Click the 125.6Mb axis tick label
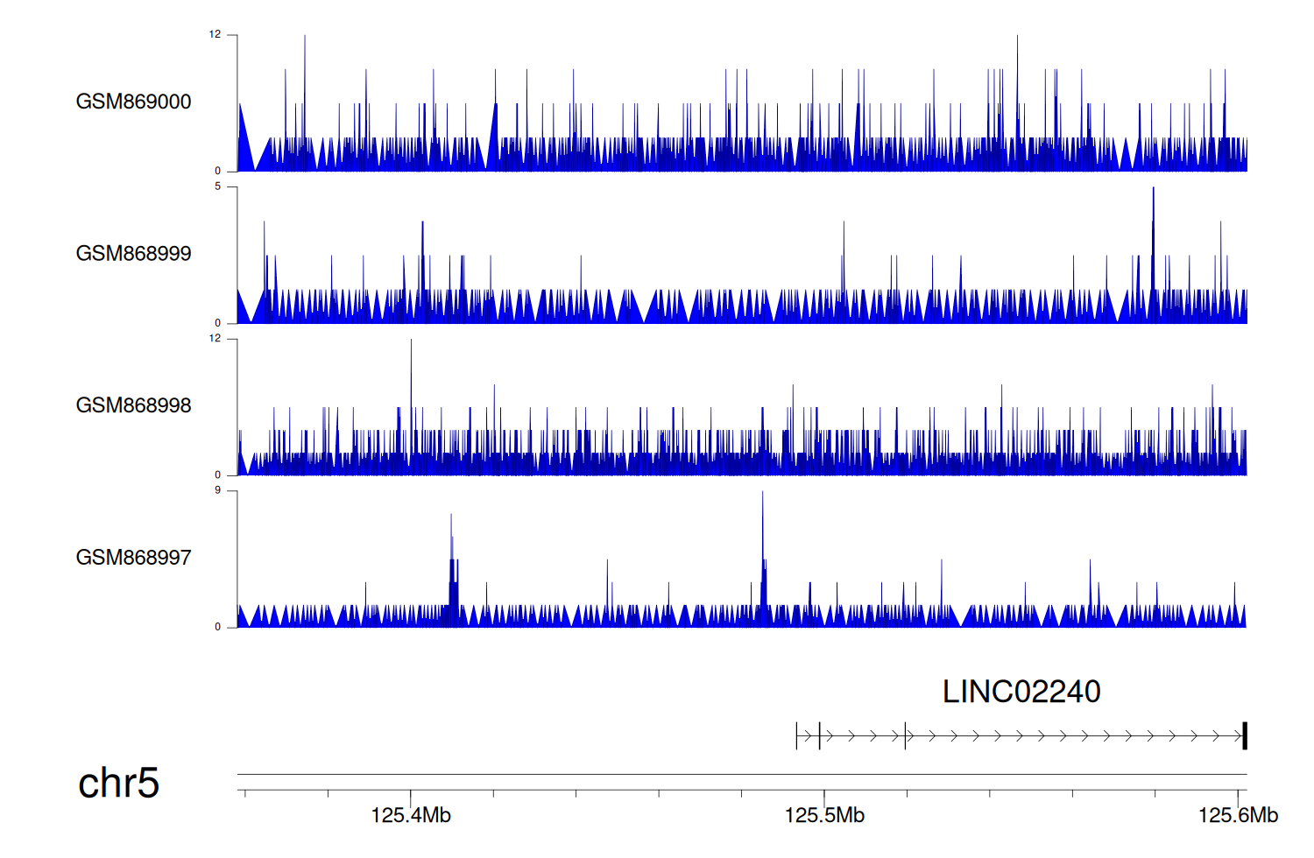This screenshot has width=1314, height=858. [1237, 816]
